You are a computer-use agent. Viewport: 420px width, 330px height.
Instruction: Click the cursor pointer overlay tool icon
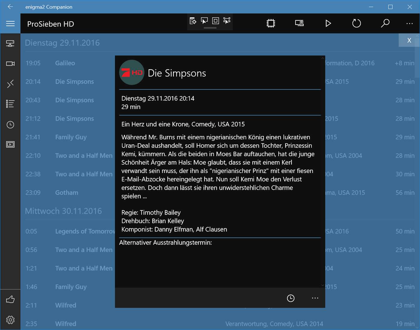204,21
